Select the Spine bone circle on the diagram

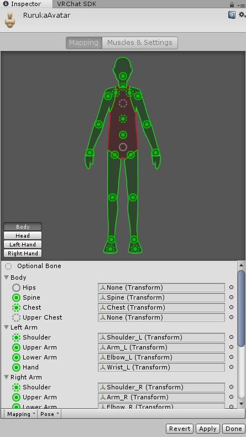click(x=123, y=135)
